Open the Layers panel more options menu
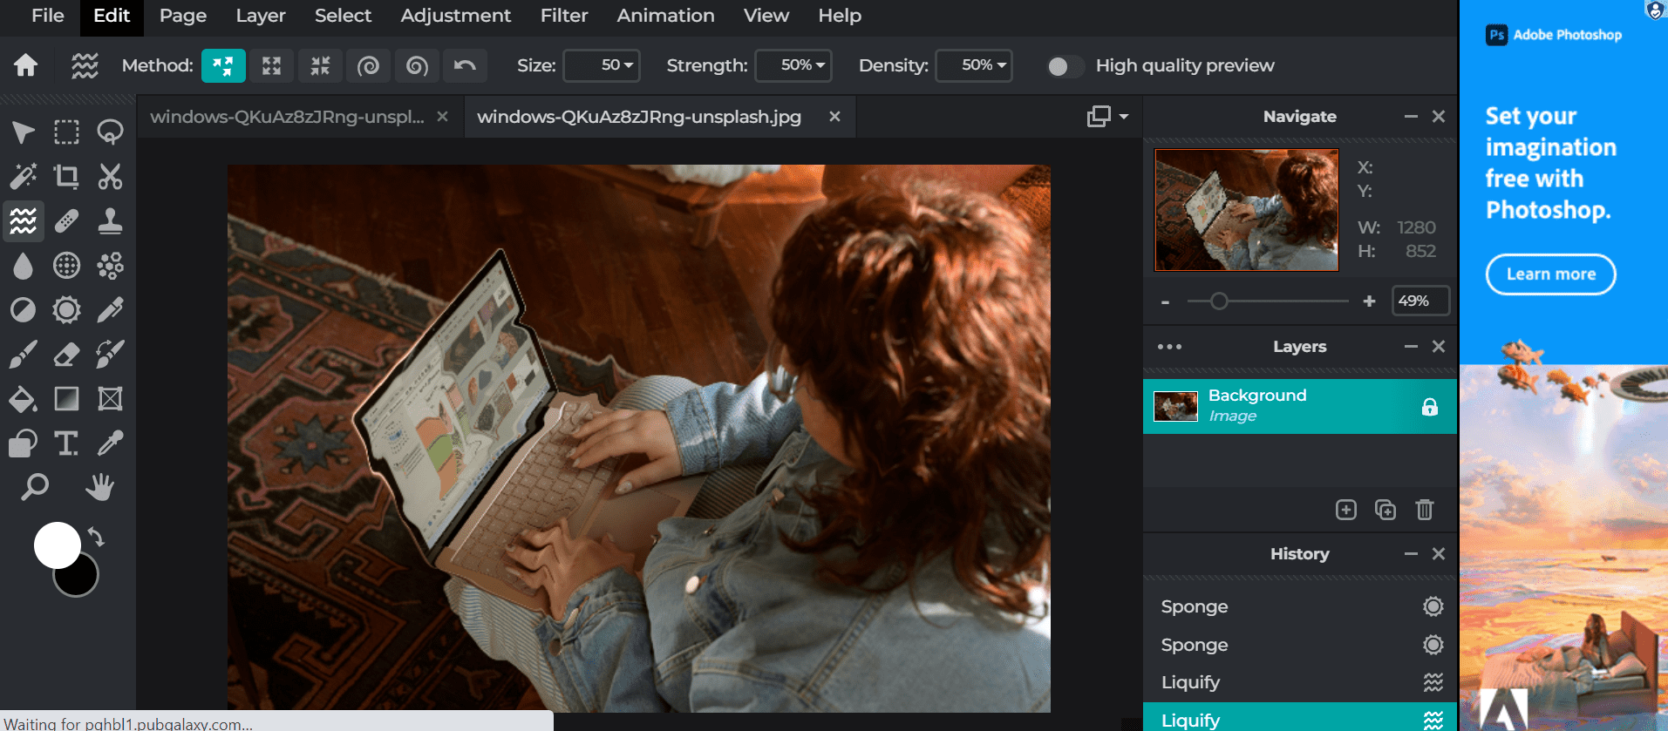This screenshot has width=1668, height=731. click(x=1169, y=347)
